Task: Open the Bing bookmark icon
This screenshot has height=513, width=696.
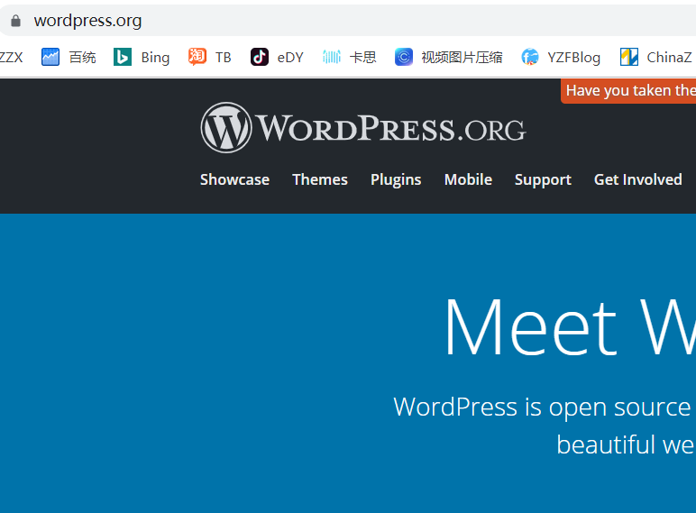Action: [123, 57]
